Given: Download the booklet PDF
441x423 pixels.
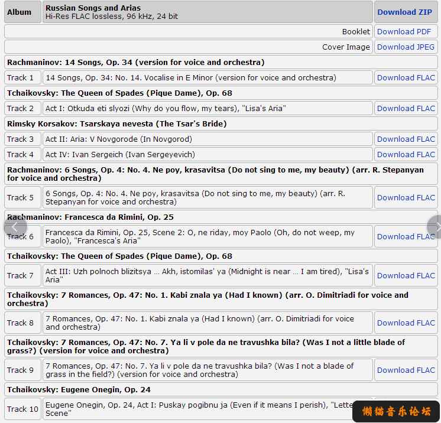Looking at the screenshot, I should coord(404,31).
